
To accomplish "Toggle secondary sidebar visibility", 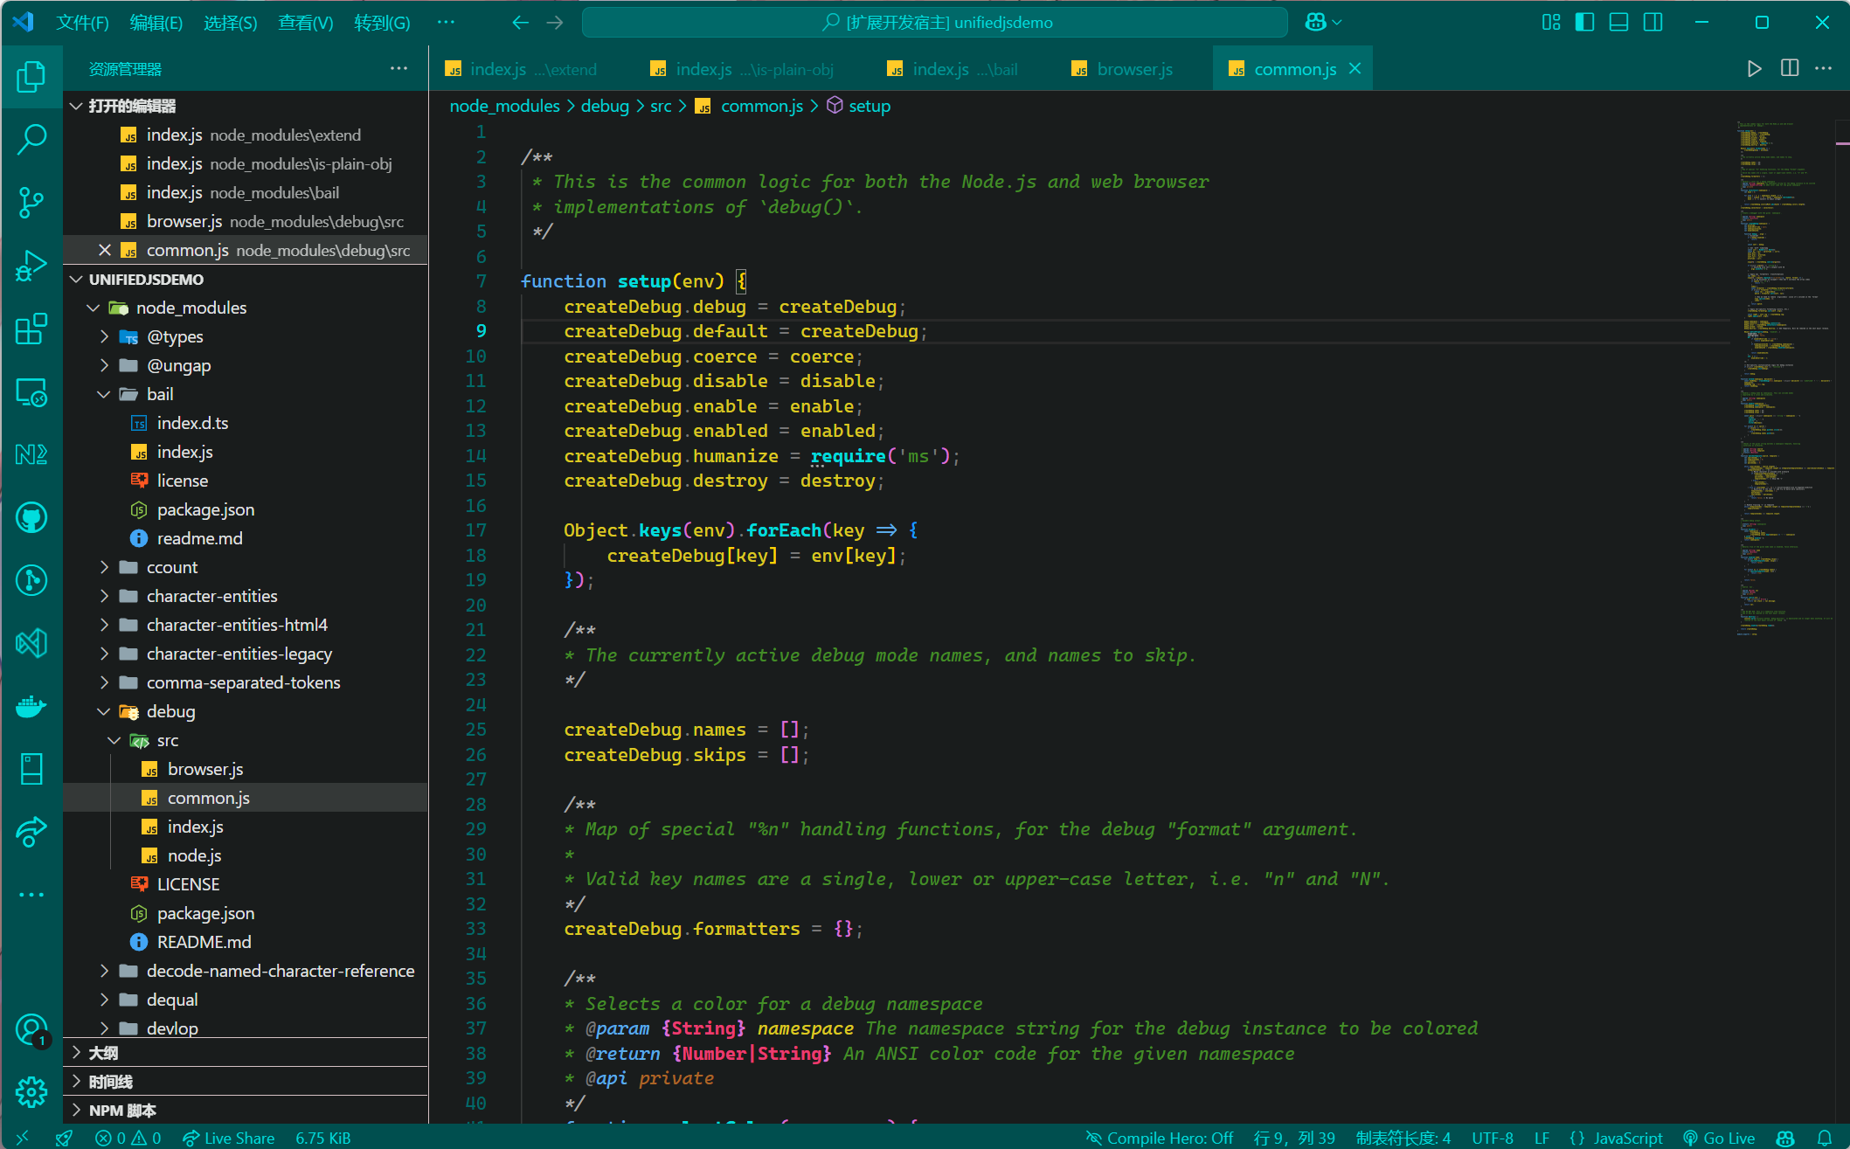I will click(x=1653, y=23).
